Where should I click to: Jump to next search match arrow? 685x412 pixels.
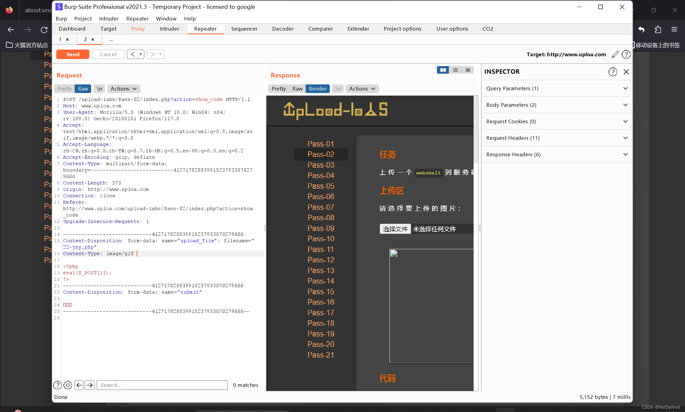[90, 385]
